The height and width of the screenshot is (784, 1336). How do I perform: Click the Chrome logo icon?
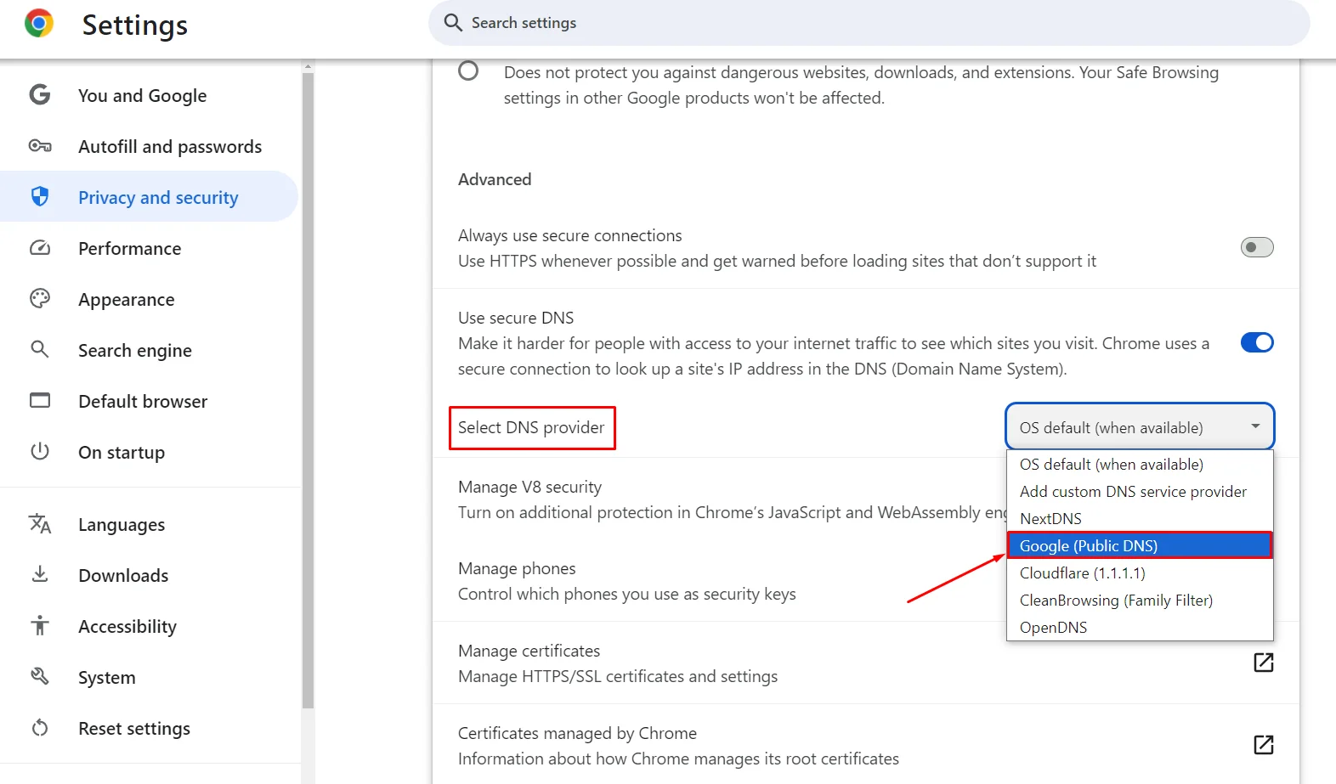point(39,24)
